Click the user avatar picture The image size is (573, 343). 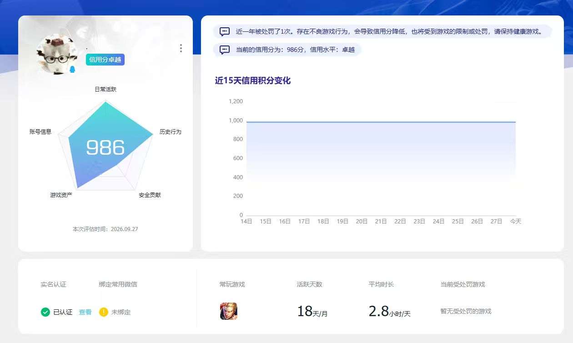(56, 55)
